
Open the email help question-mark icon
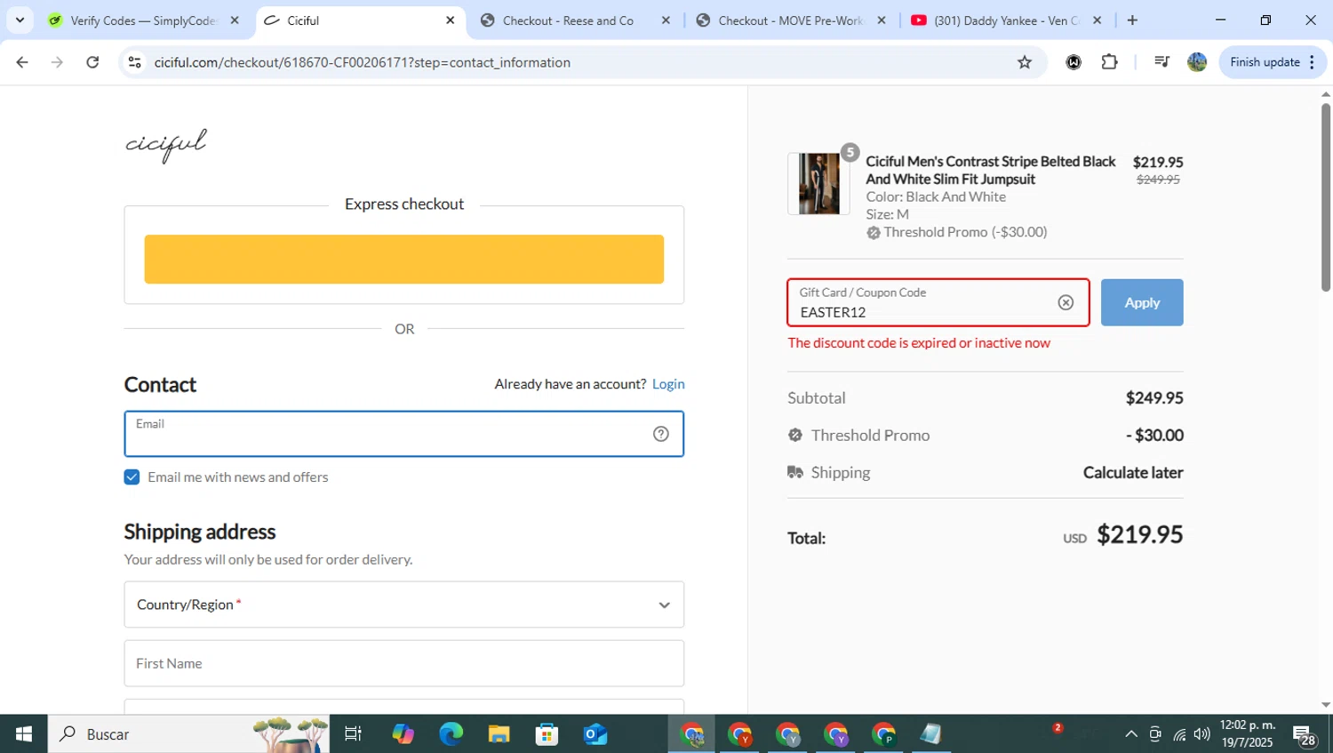(x=660, y=434)
